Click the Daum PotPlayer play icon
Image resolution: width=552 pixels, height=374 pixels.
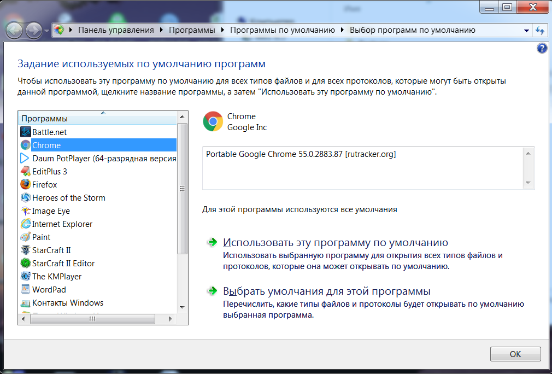(x=25, y=158)
